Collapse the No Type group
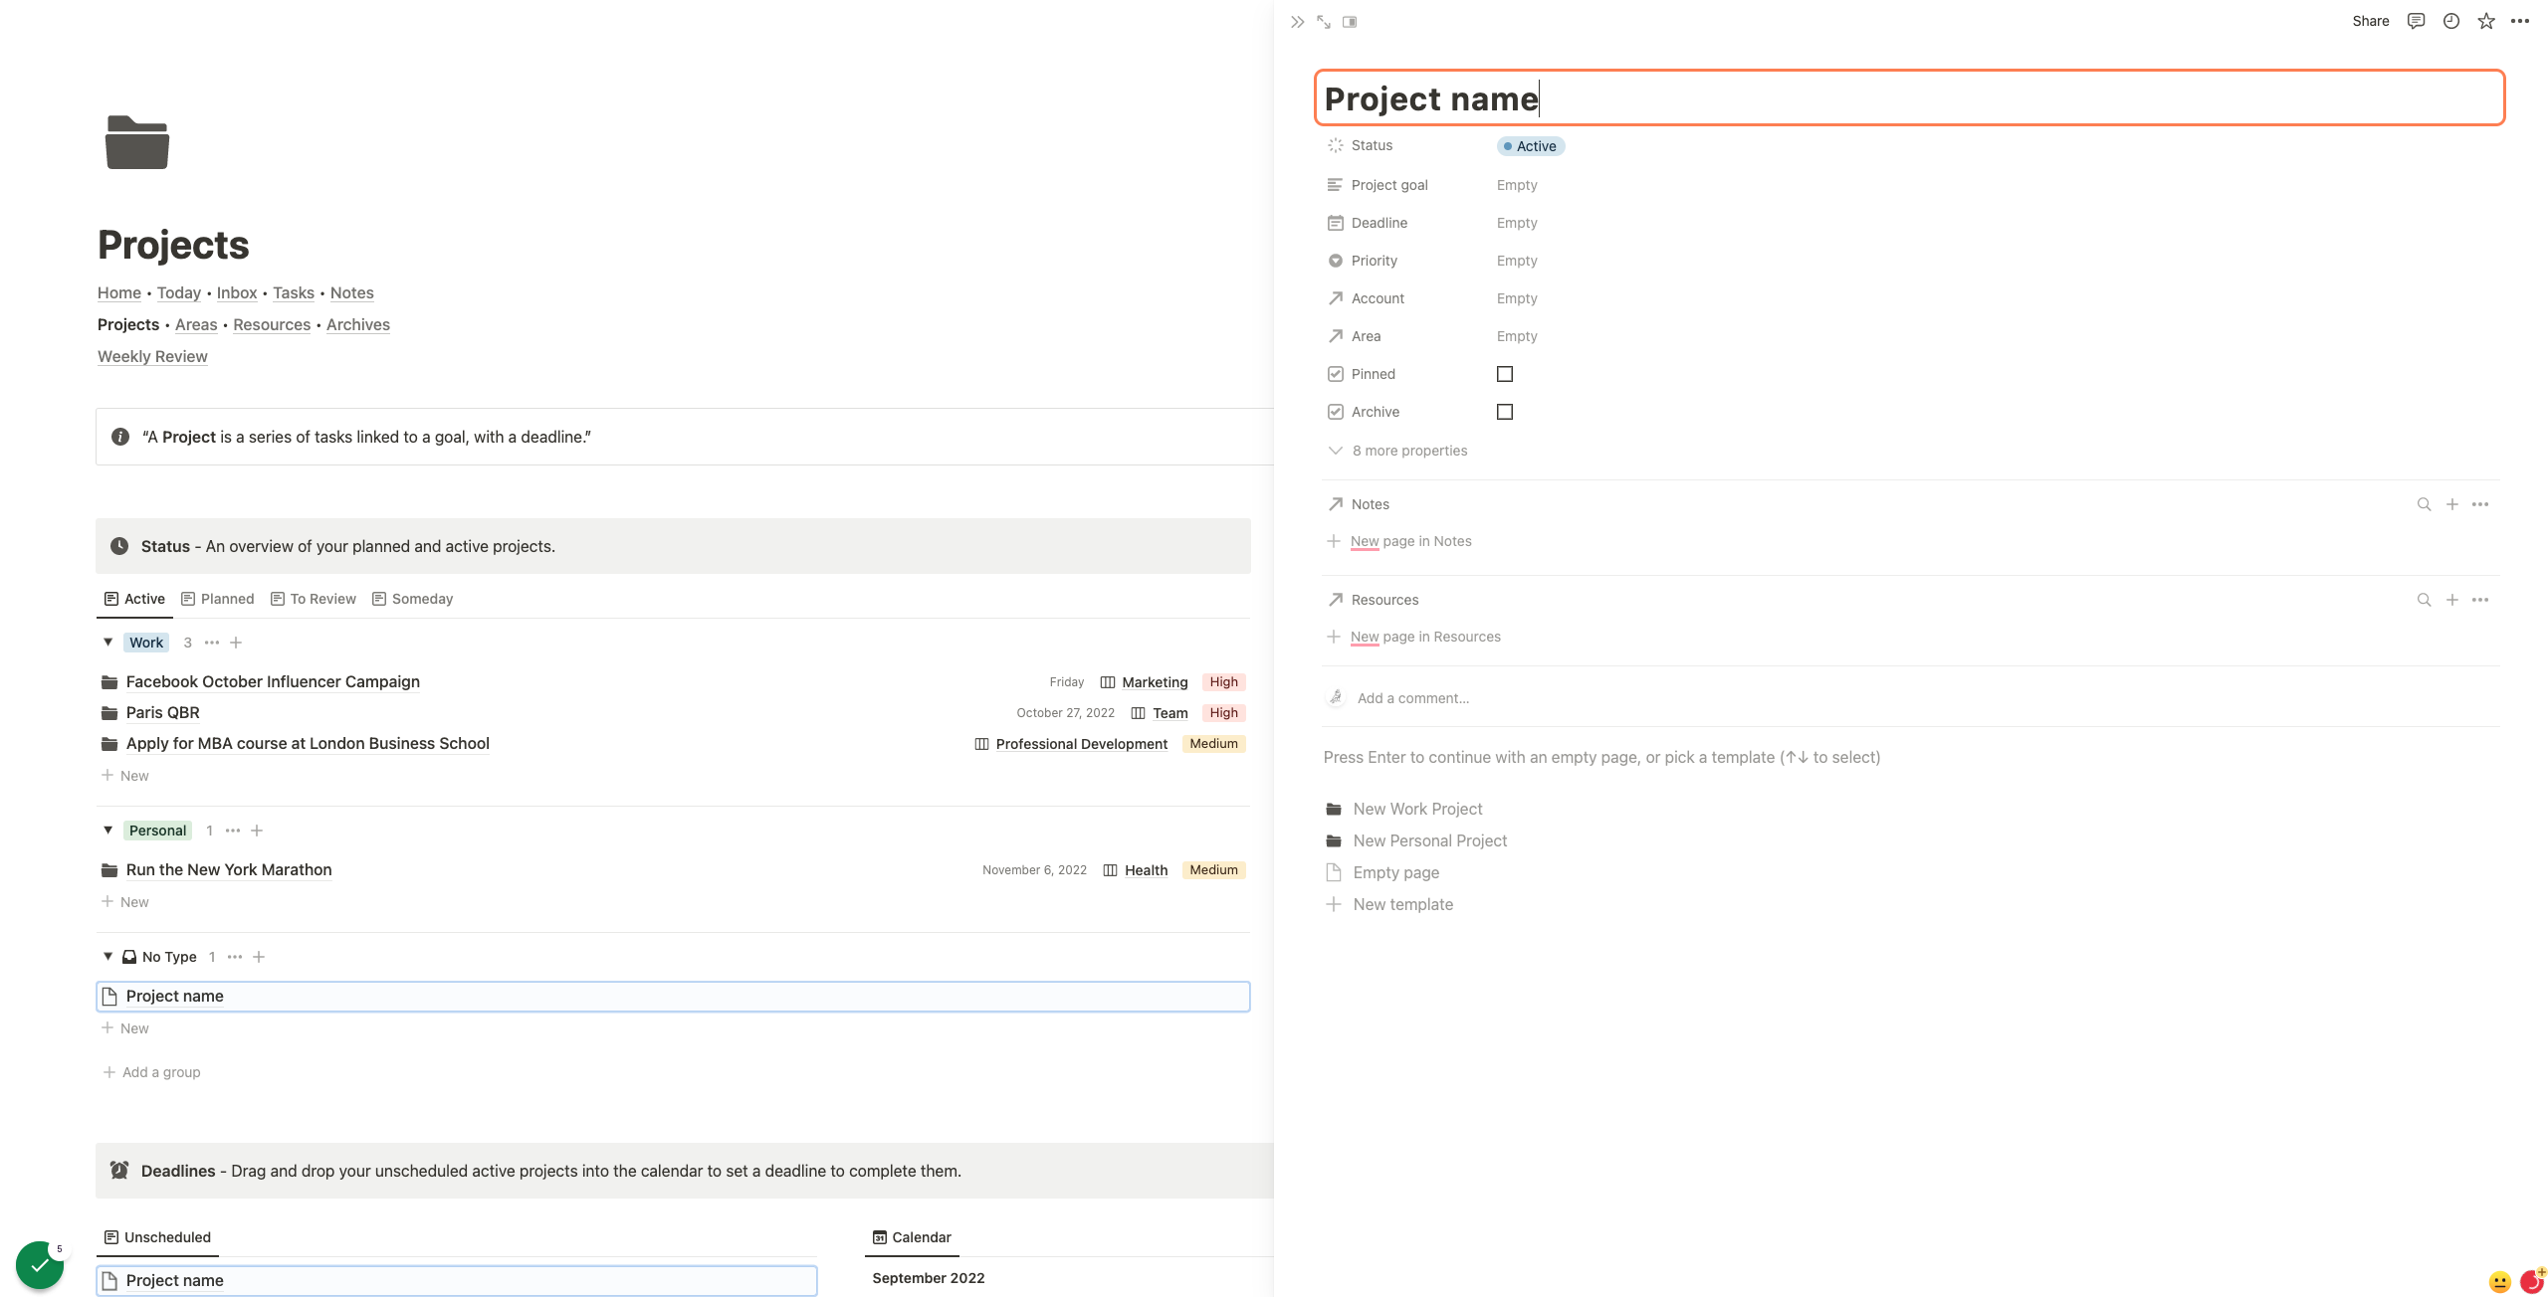The width and height of the screenshot is (2548, 1297). click(x=108, y=957)
